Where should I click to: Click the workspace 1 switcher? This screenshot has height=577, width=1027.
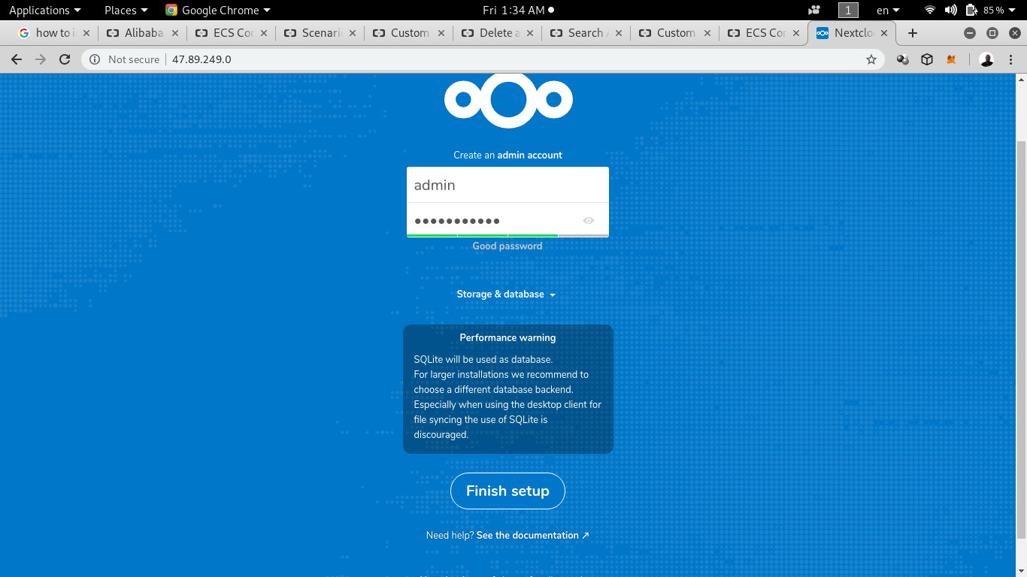pos(848,10)
